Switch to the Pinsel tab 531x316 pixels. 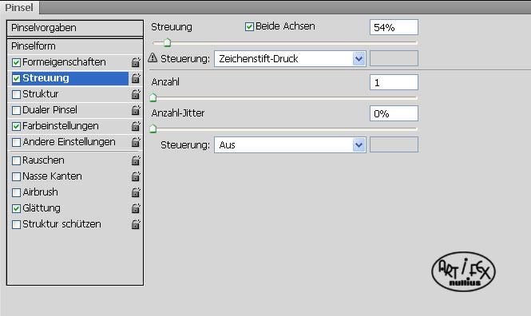(19, 7)
